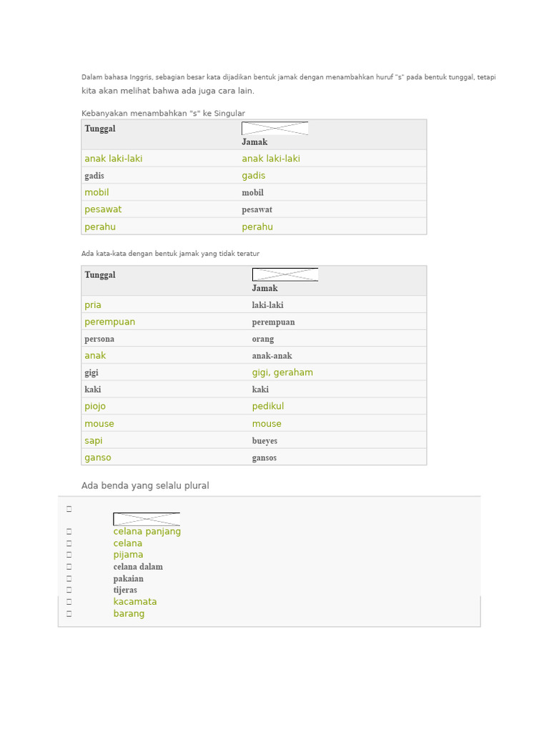Image resolution: width=549 pixels, height=732 pixels.
Task: Open the 'pesawat' singular link
Action: coord(103,209)
